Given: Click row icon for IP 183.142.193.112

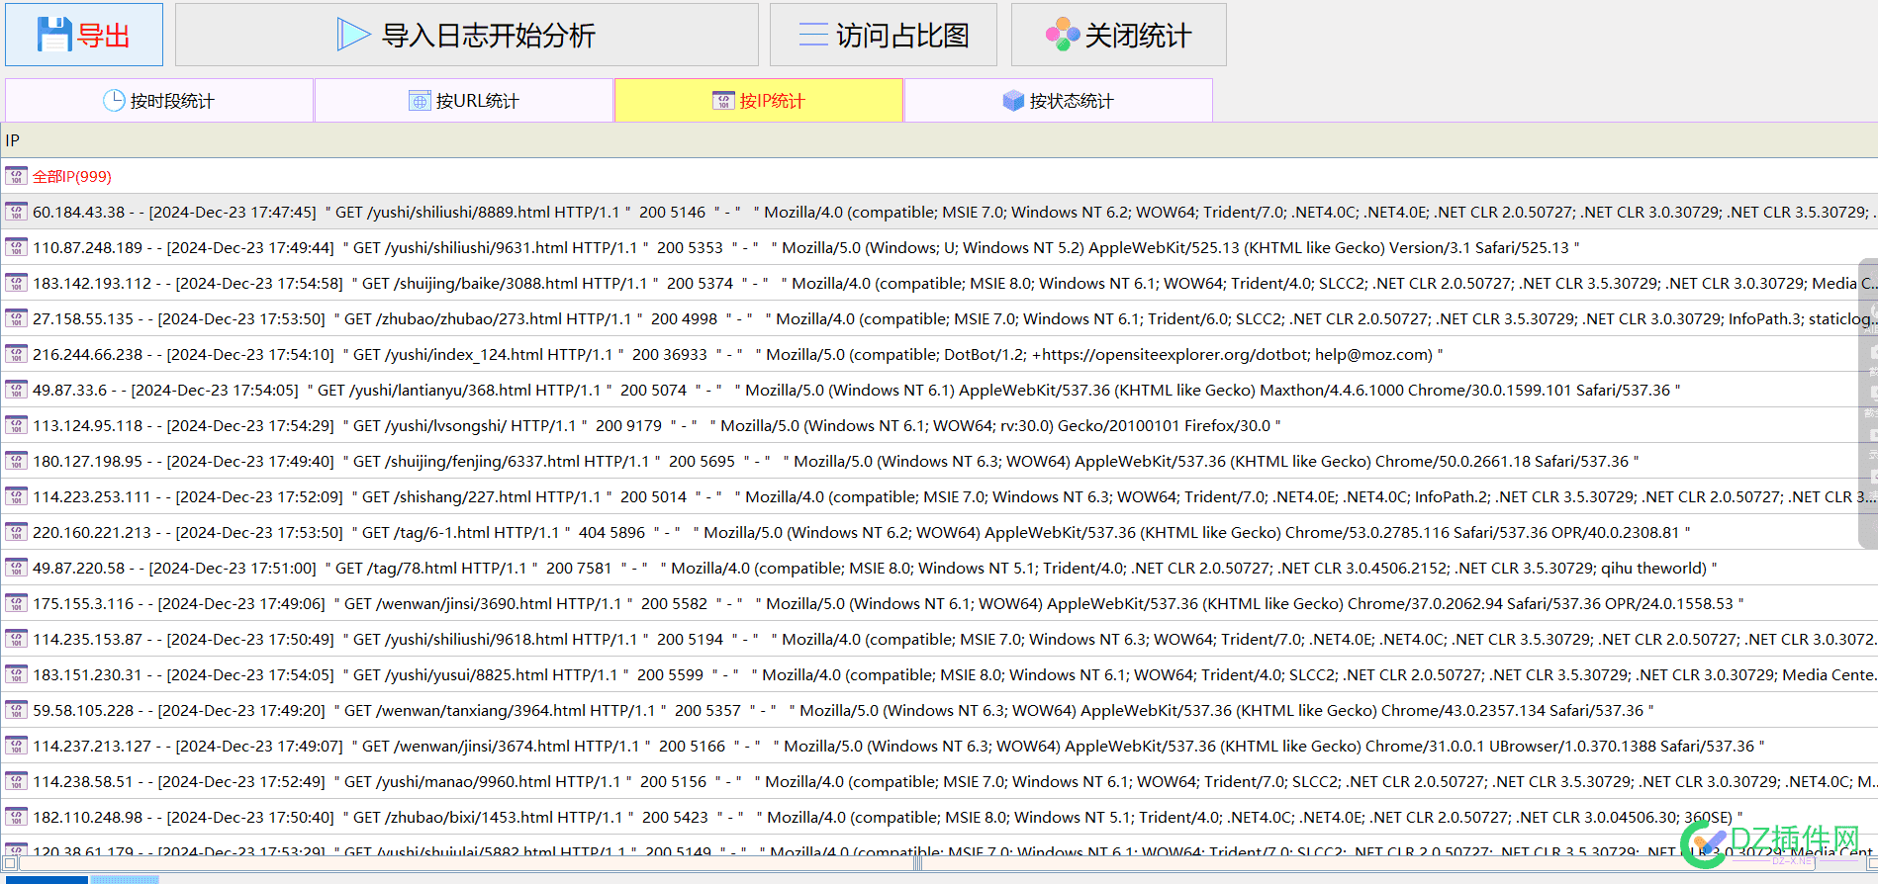Looking at the screenshot, I should [16, 283].
